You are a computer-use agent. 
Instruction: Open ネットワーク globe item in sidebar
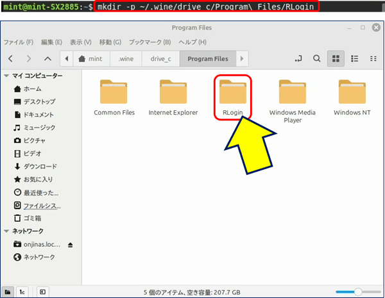coord(35,257)
